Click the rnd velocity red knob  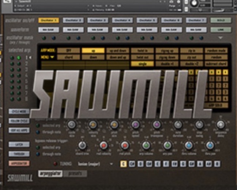(104, 145)
